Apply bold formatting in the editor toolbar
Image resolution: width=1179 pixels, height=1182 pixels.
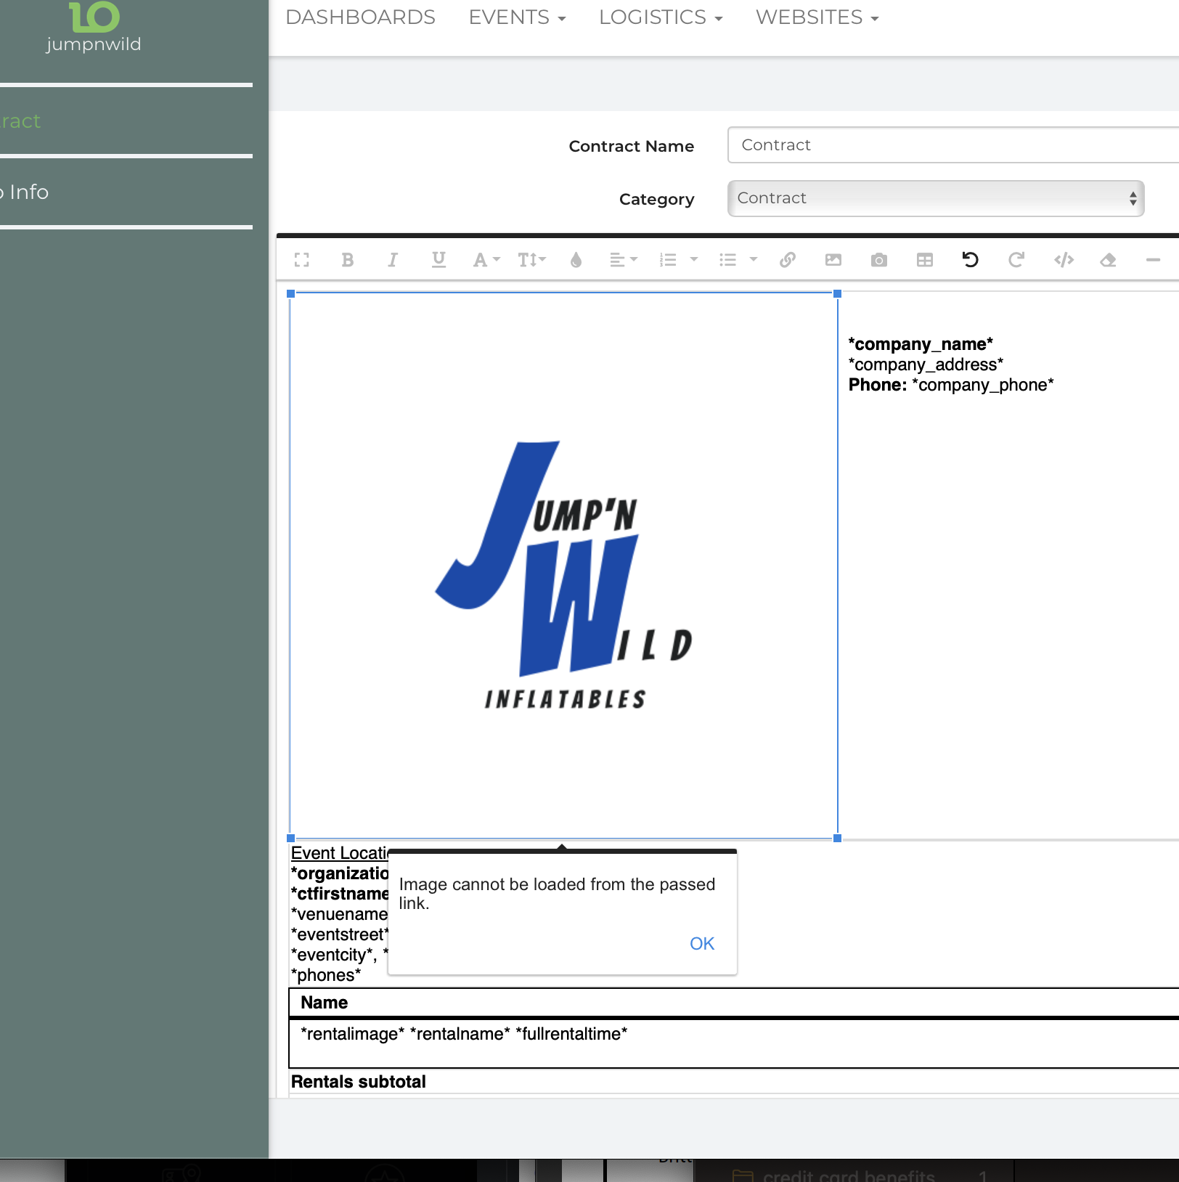click(348, 260)
